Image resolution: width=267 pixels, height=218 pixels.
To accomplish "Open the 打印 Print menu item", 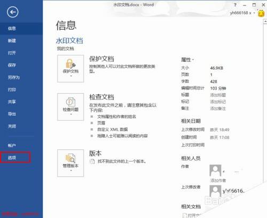I will coord(12,90).
